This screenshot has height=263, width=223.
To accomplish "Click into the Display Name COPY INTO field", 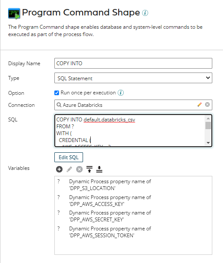I will tap(133, 63).
